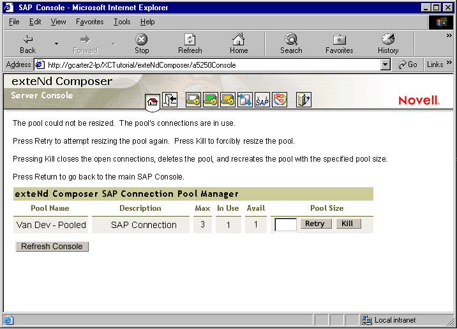Click the Links toolbar label

point(435,65)
